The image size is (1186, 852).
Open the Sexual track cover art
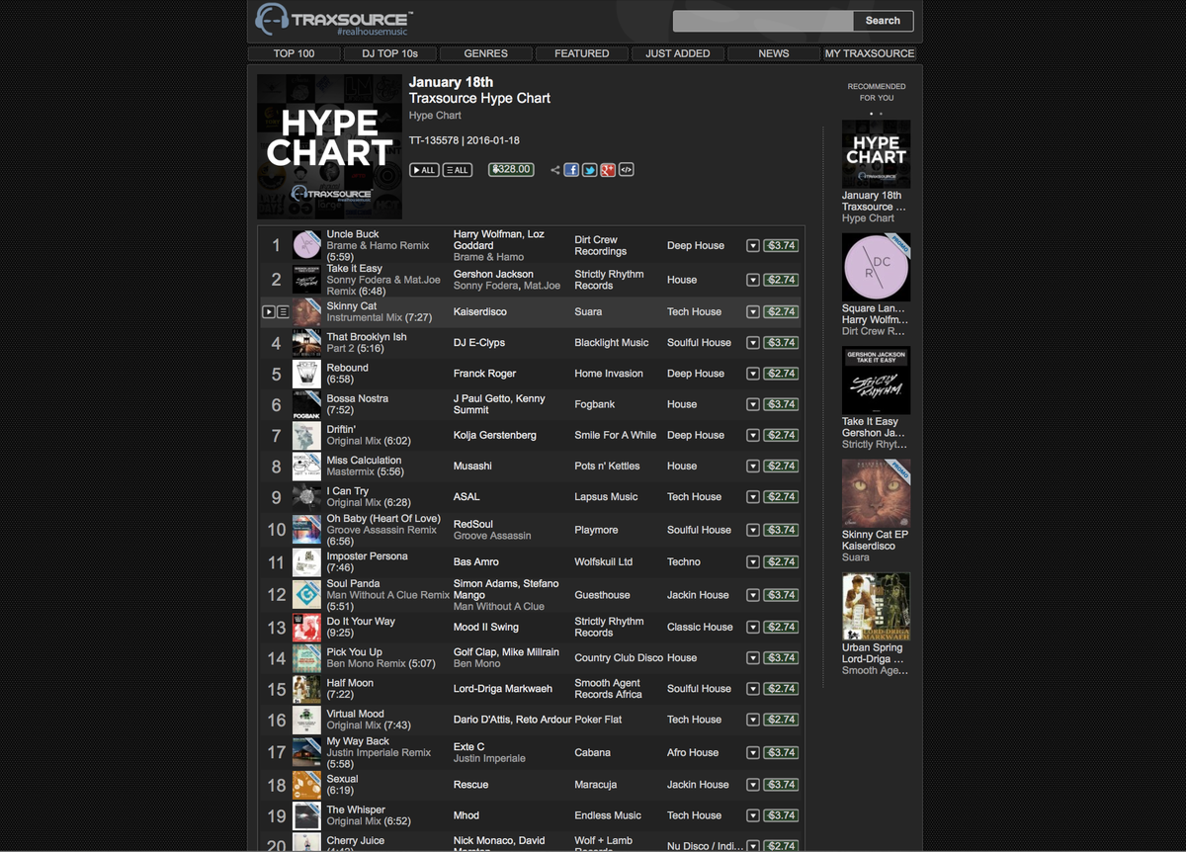306,785
